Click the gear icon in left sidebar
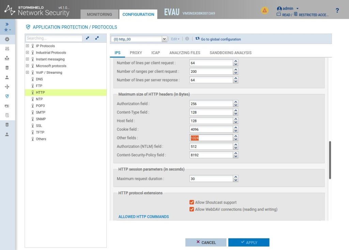 tap(7, 39)
